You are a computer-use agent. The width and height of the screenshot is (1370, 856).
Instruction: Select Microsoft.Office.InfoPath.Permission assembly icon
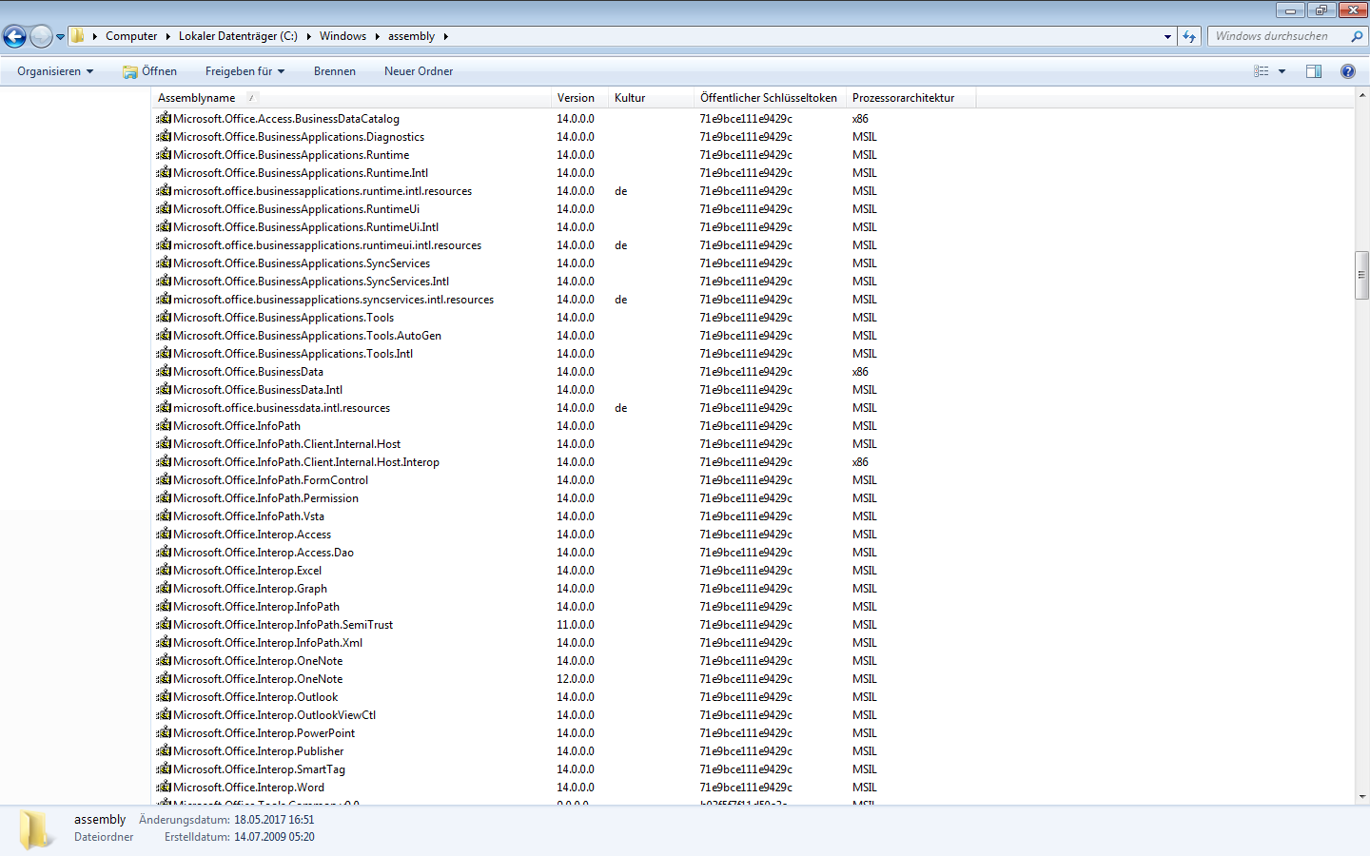pos(164,497)
